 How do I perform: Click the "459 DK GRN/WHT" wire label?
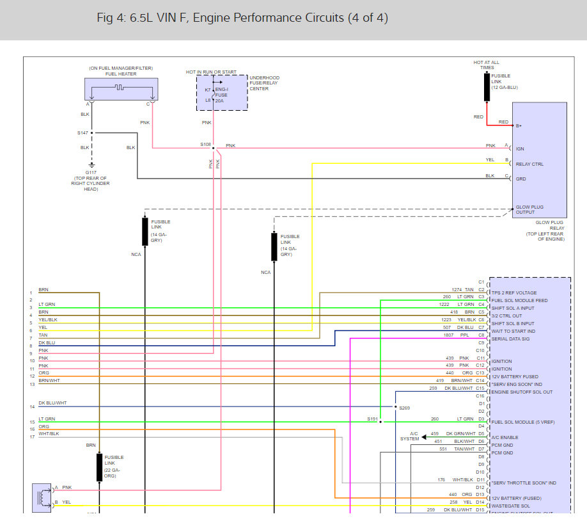[453, 434]
